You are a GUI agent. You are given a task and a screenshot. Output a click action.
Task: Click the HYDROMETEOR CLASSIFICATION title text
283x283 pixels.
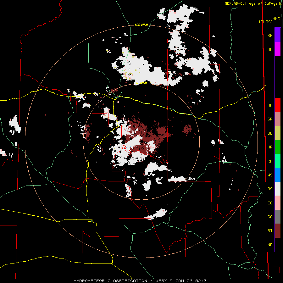point(110,281)
